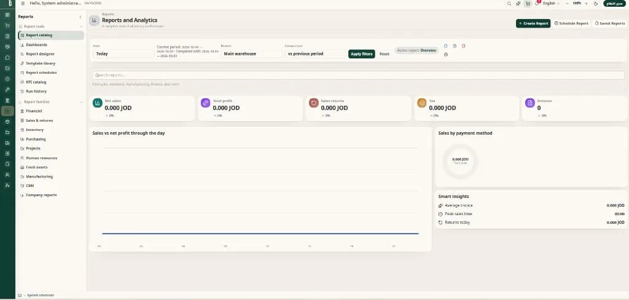Click the Net sales card icon
Viewport: 629px width, 300px height.
click(x=98, y=103)
